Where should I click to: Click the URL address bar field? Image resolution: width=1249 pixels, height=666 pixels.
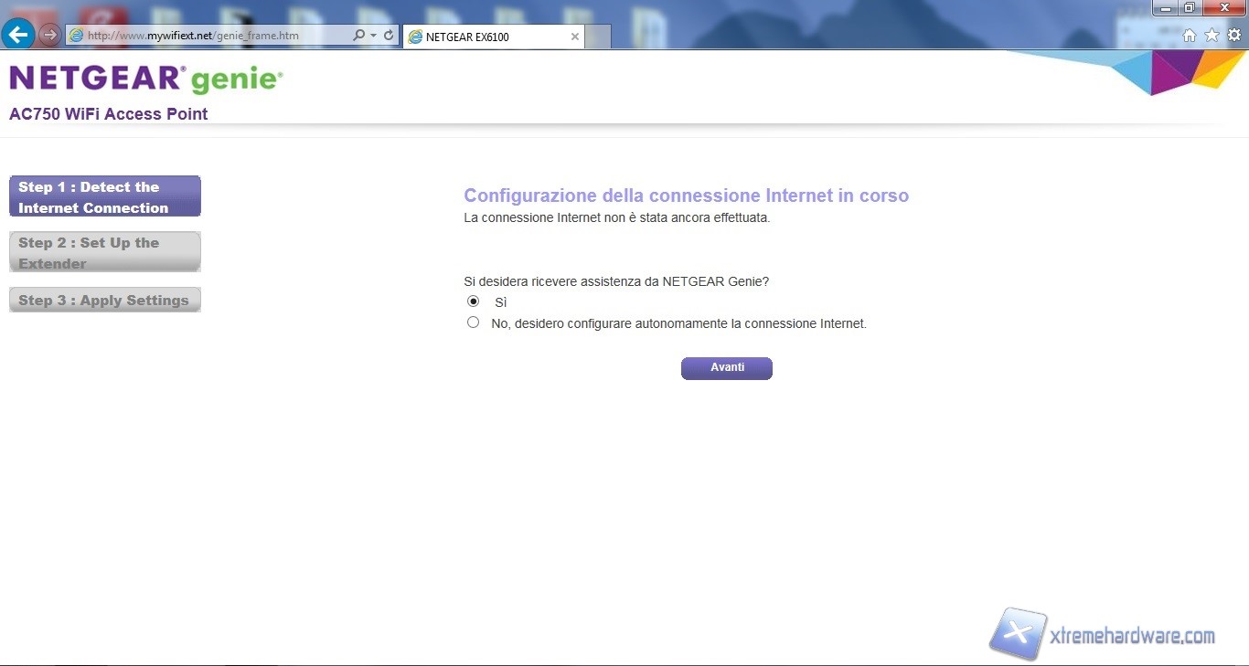[210, 36]
